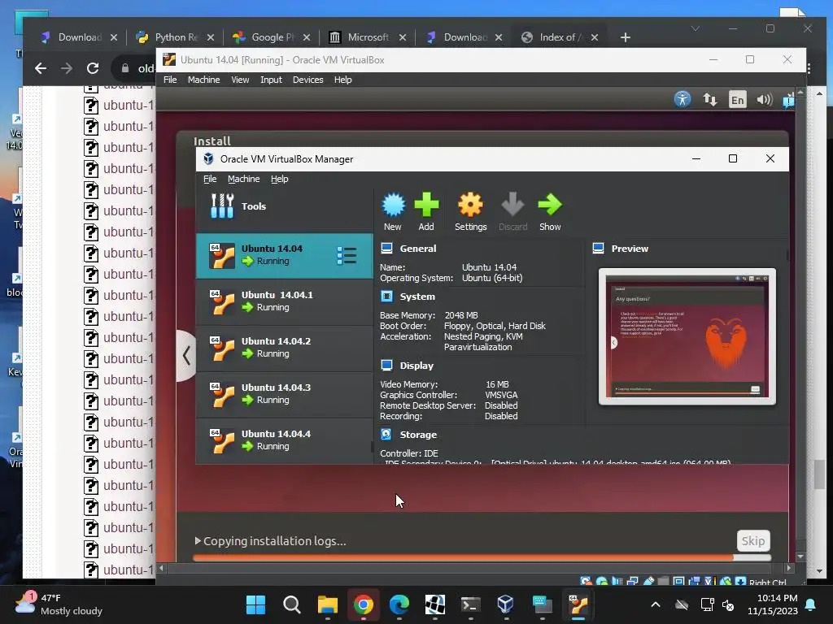Click network arrows icon in Ubuntu bar
The width and height of the screenshot is (833, 624).
pyautogui.click(x=709, y=99)
